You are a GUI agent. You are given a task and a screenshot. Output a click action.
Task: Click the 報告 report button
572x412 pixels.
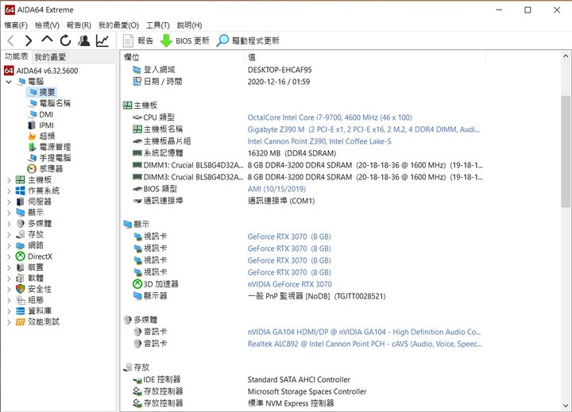(138, 40)
